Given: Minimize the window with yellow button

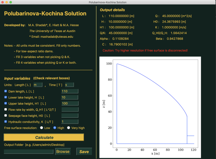Looking at the screenshot, I should click(6, 2).
